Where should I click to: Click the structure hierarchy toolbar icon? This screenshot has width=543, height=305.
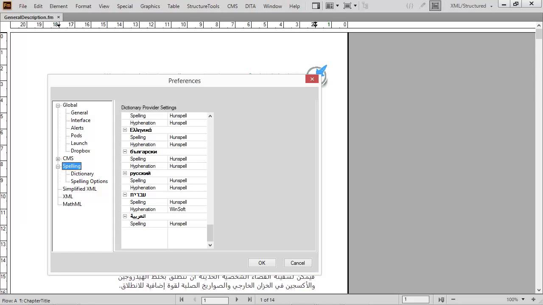click(x=366, y=6)
